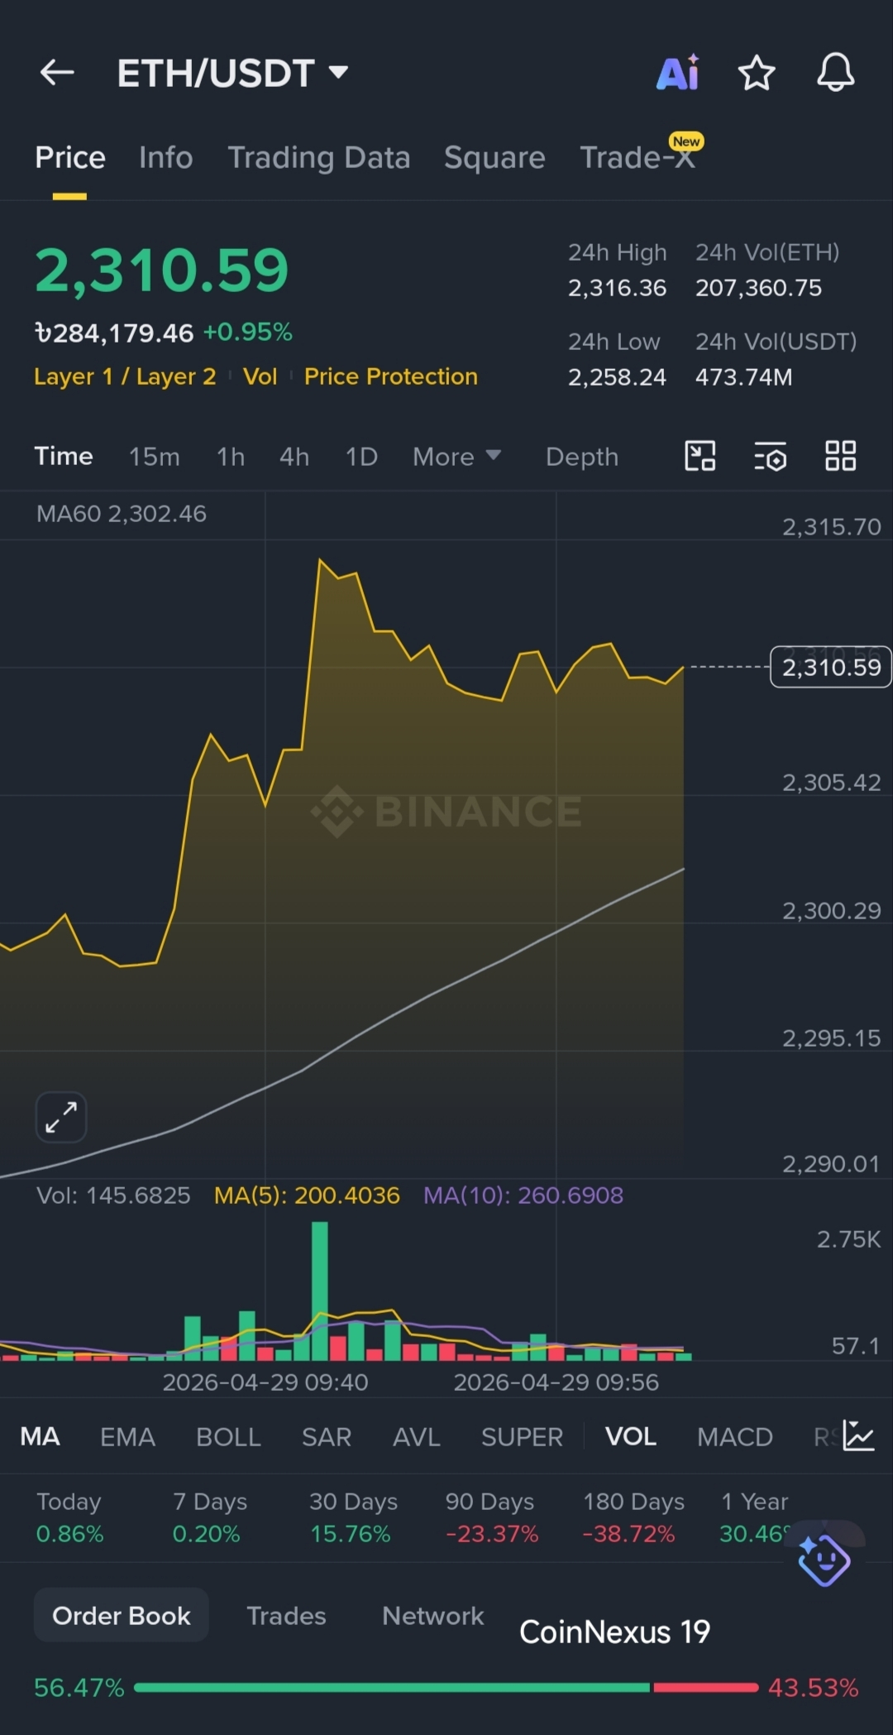Image resolution: width=893 pixels, height=1735 pixels.
Task: Tap the Layer 1 / Layer 2 tag
Action: point(125,376)
